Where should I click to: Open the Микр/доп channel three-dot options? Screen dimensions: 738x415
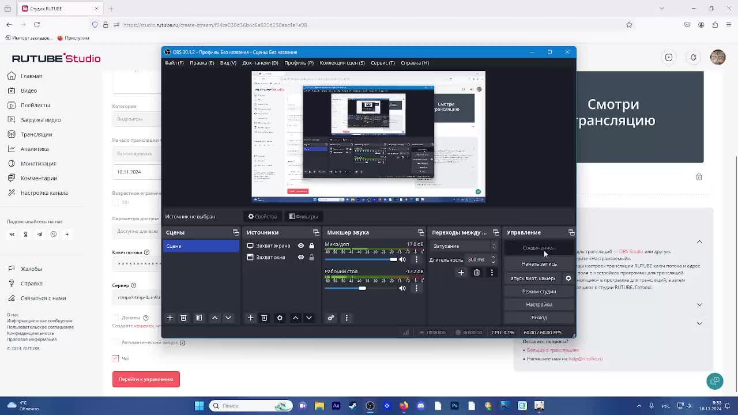416,259
